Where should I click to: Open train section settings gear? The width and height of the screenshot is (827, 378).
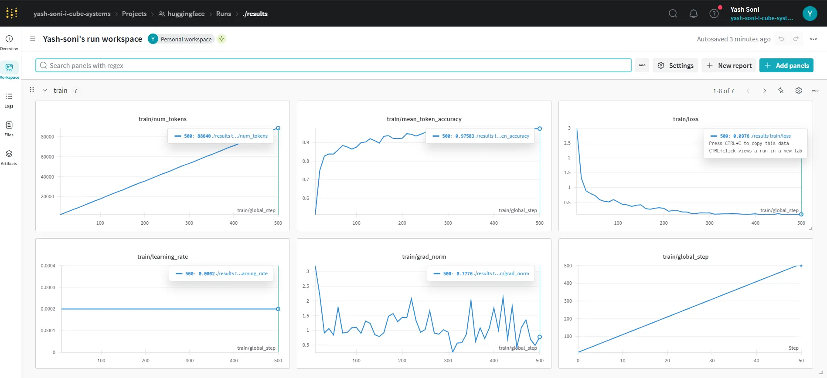click(x=798, y=91)
